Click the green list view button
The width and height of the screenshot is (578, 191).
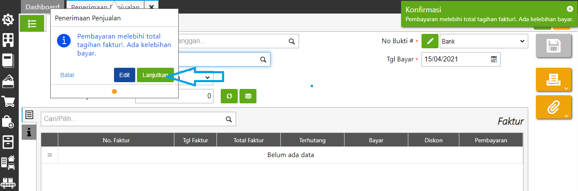point(31,23)
